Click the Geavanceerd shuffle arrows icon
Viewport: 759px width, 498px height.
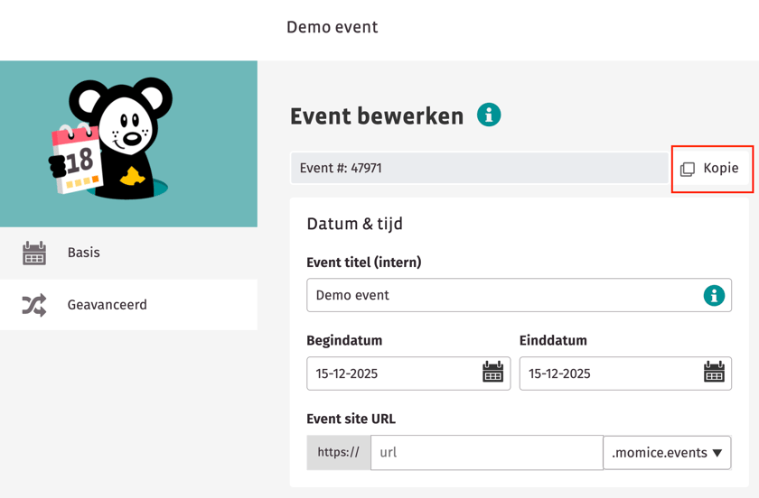[34, 305]
